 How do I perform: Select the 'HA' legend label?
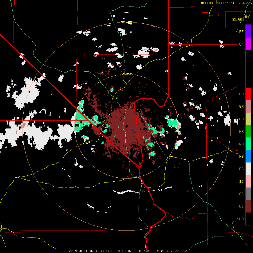click(x=241, y=94)
